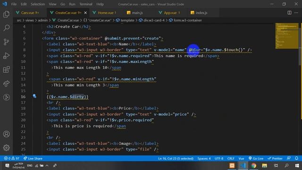Click line number 16 in gutter
The width and height of the screenshot is (302, 170).
[23, 97]
